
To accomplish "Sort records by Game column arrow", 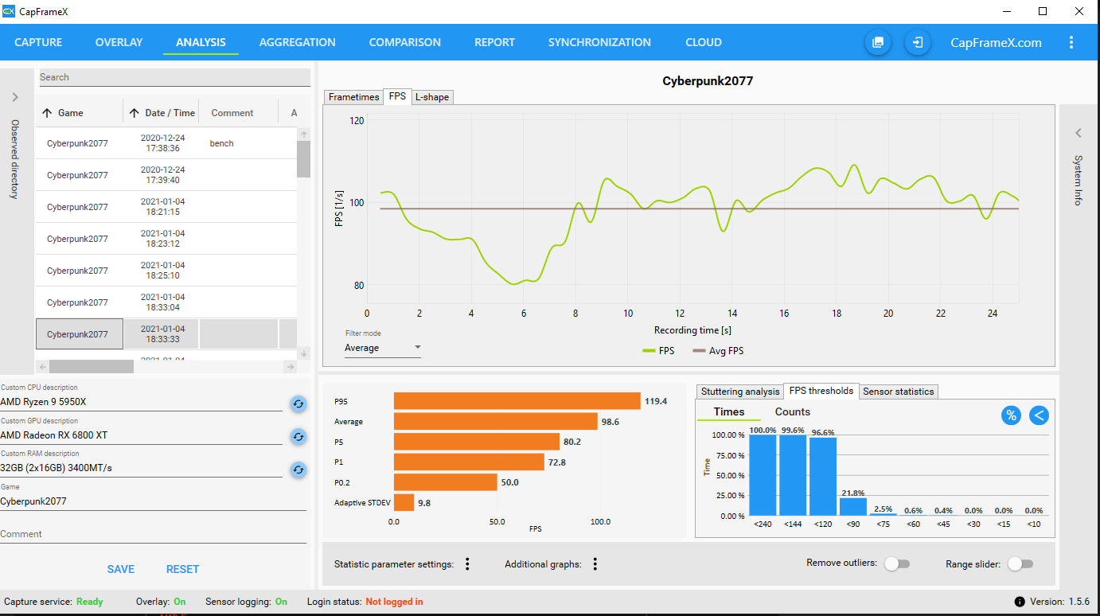I will pos(46,113).
